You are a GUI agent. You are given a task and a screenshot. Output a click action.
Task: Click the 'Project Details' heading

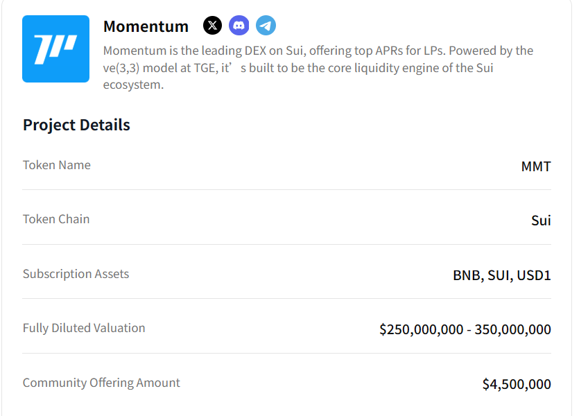point(76,125)
